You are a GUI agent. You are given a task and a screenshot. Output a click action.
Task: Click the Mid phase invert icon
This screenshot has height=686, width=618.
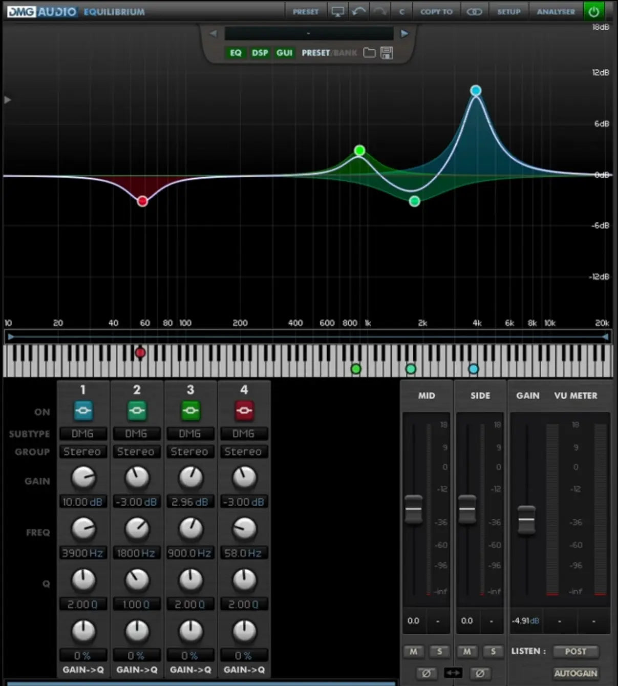pyautogui.click(x=426, y=673)
